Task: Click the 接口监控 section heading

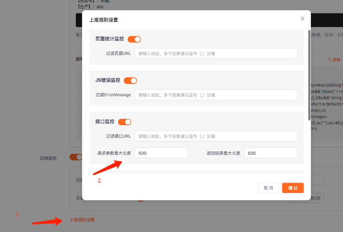Action: tap(105, 122)
